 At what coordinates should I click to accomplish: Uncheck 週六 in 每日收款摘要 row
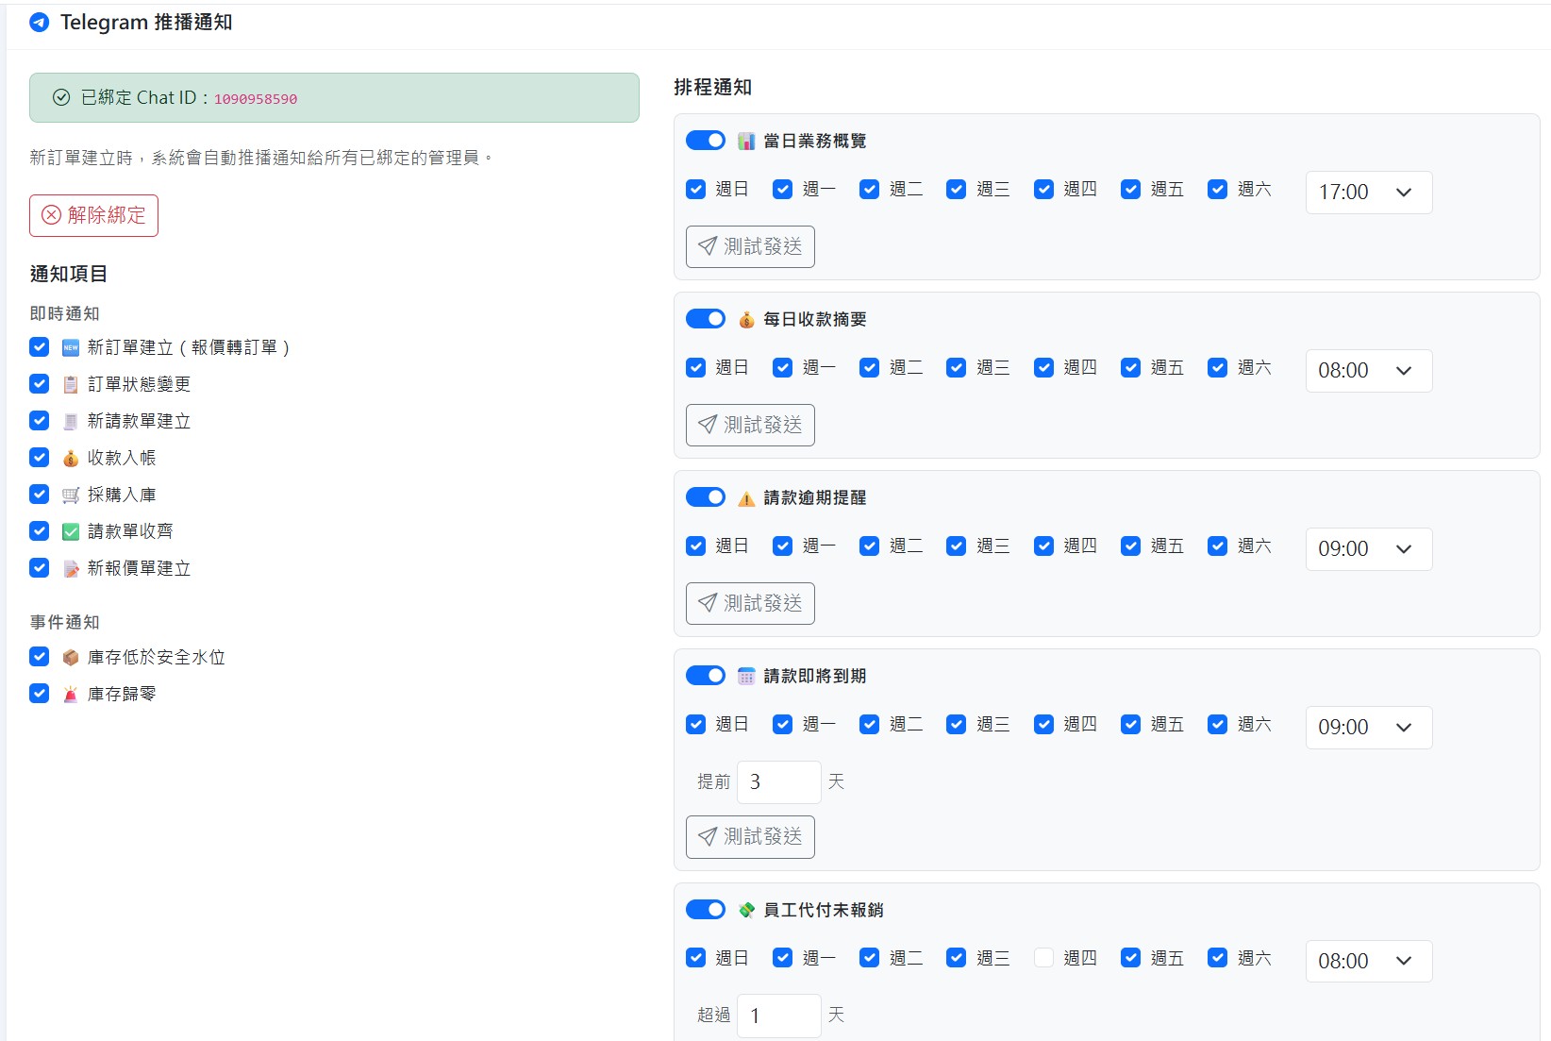(1218, 367)
